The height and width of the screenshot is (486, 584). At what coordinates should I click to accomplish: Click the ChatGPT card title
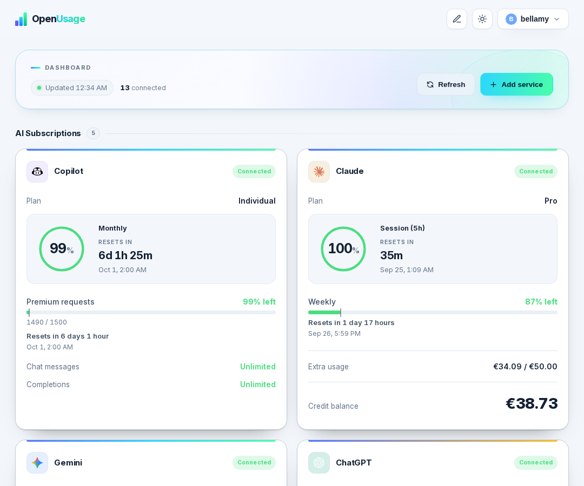[354, 463]
